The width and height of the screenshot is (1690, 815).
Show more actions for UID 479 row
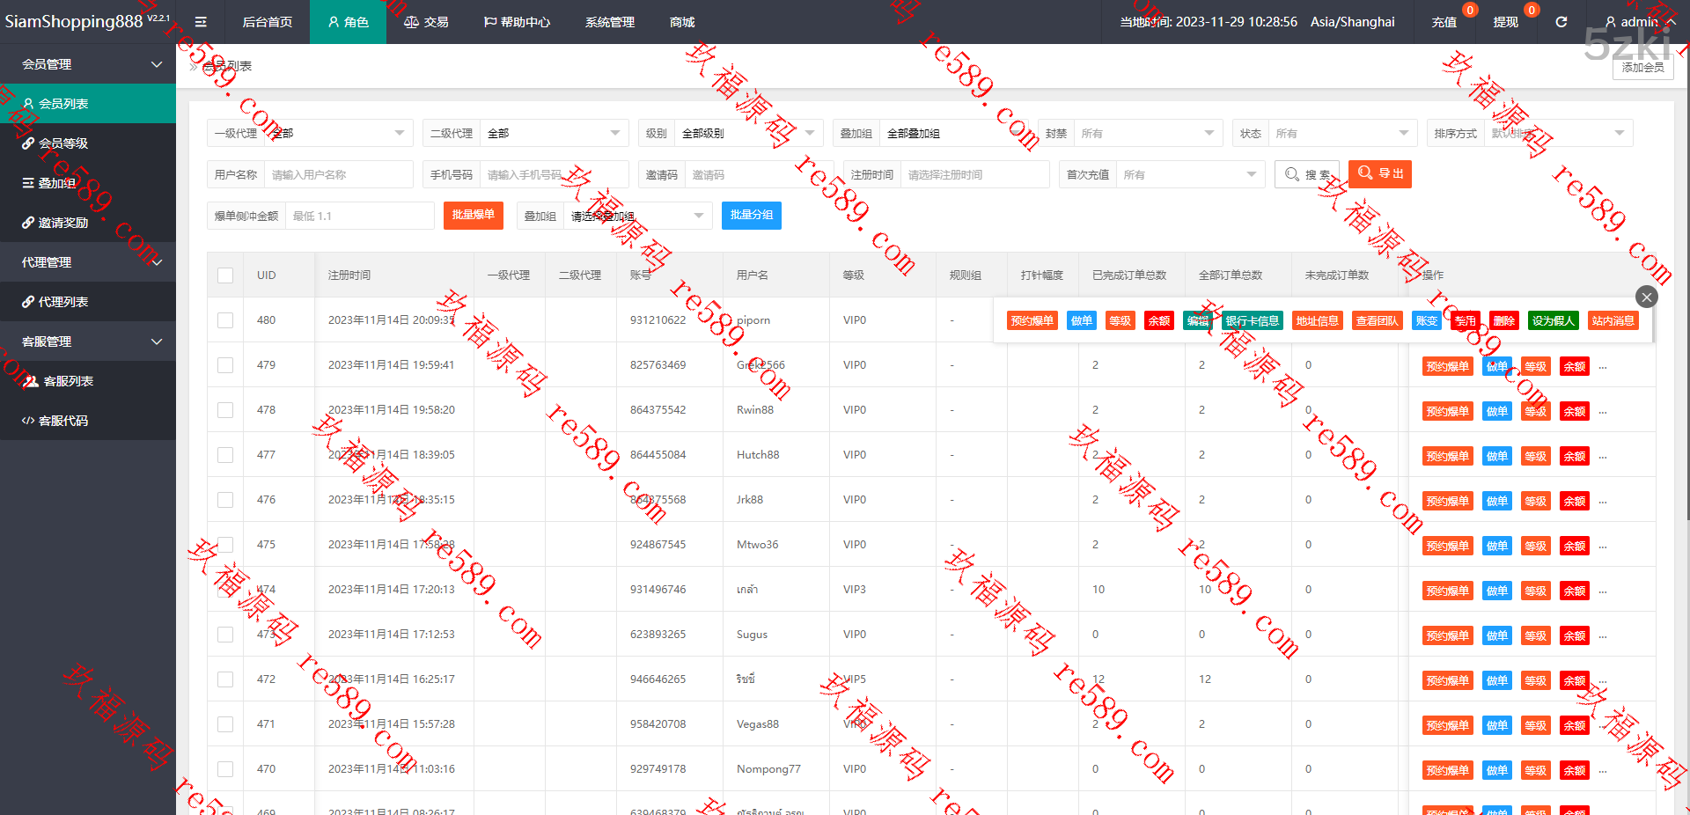[x=1603, y=367]
